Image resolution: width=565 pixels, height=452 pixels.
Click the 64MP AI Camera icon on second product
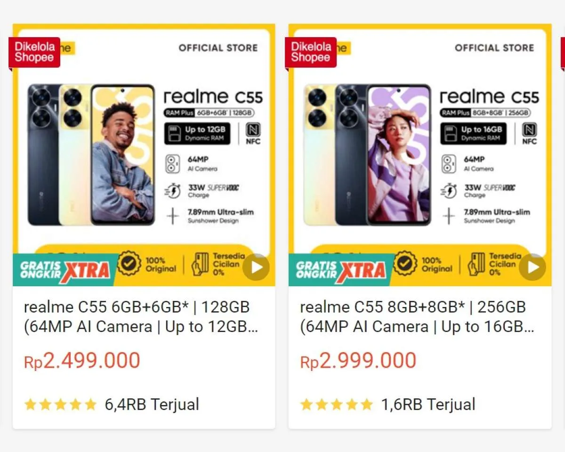(x=449, y=164)
